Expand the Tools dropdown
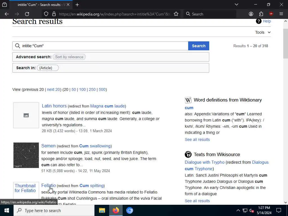The height and width of the screenshot is (216, 288). pyautogui.click(x=263, y=32)
